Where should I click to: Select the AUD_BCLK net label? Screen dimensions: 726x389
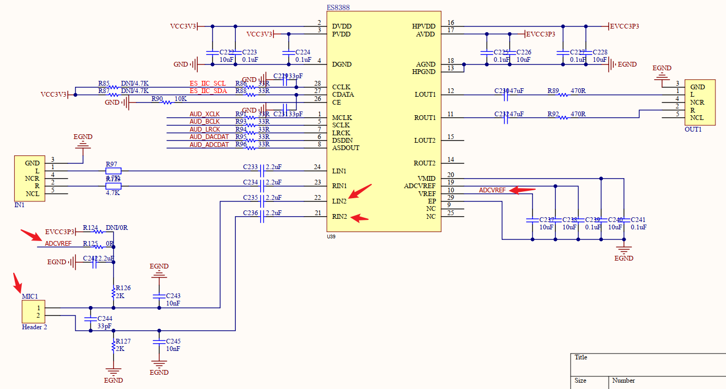click(x=204, y=122)
